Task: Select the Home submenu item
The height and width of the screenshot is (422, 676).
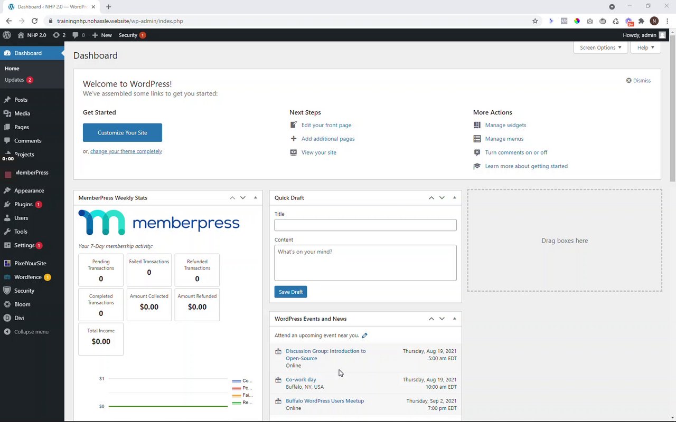Action: point(12,69)
